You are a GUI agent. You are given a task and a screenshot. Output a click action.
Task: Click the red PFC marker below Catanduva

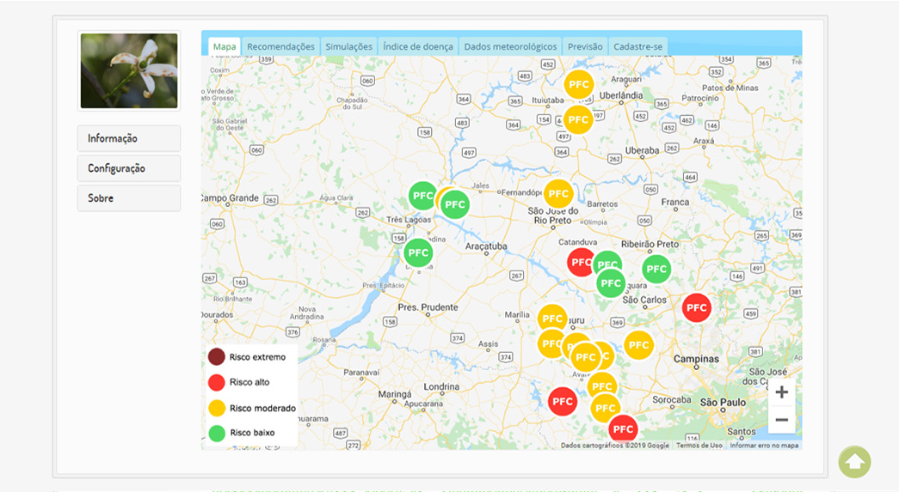pyautogui.click(x=580, y=262)
